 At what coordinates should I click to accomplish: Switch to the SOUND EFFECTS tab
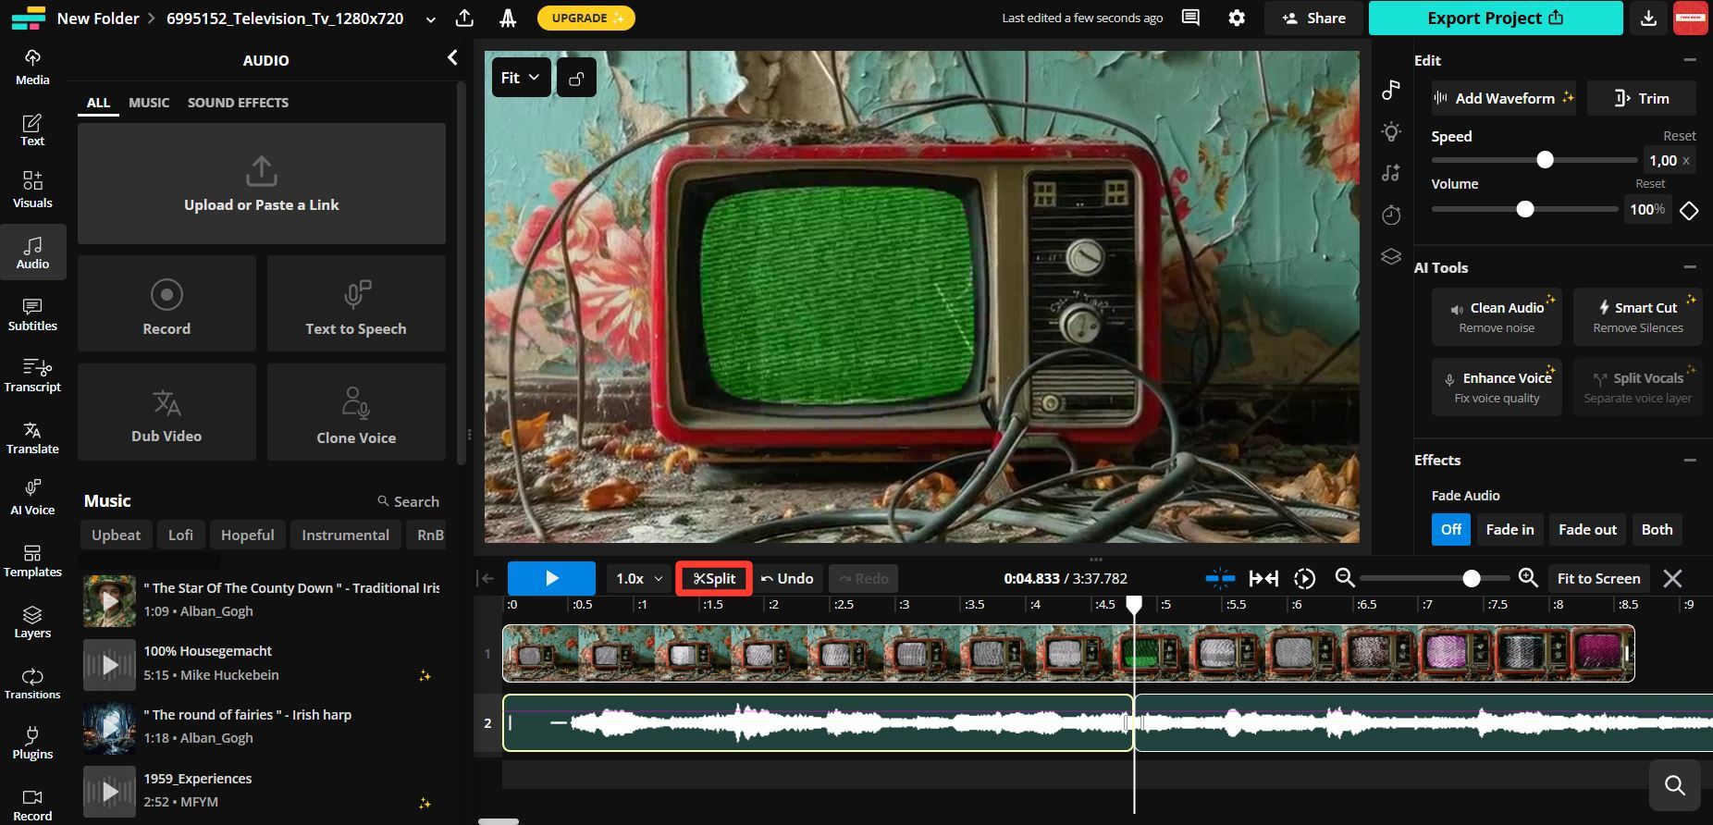pyautogui.click(x=238, y=103)
